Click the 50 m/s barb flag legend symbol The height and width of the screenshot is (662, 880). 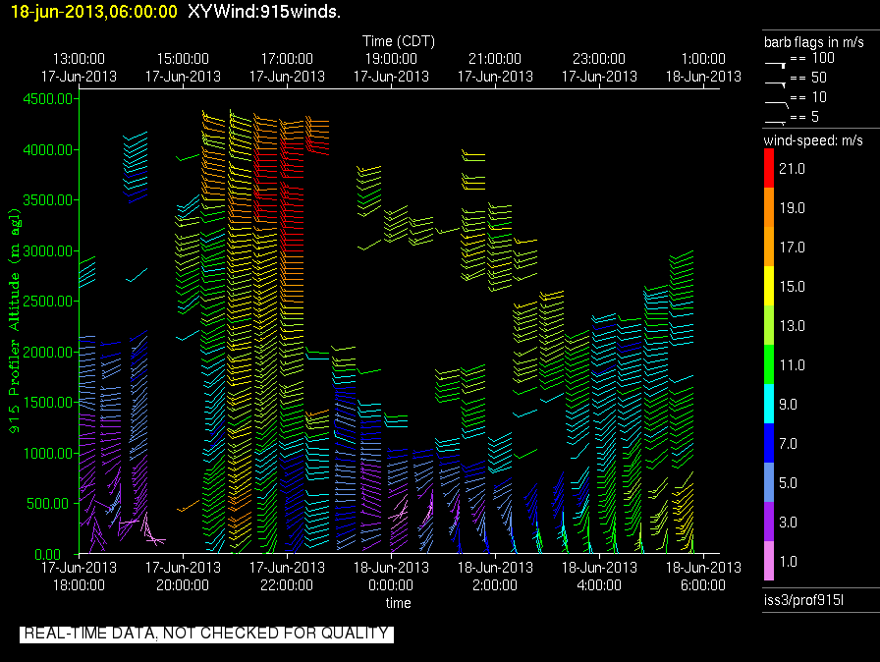(x=776, y=84)
